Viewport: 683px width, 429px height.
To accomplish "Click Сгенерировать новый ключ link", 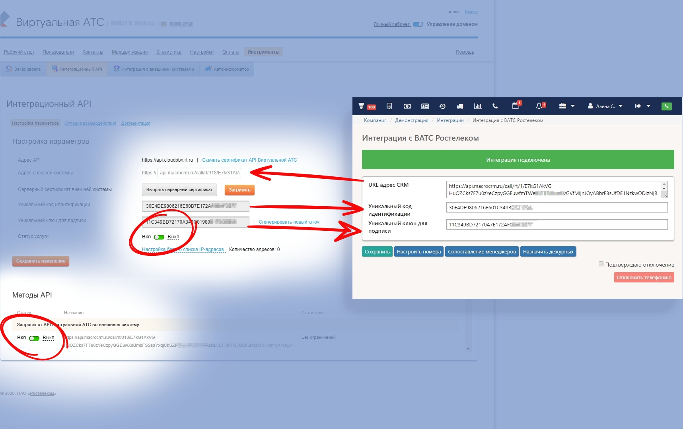I will pyautogui.click(x=289, y=222).
